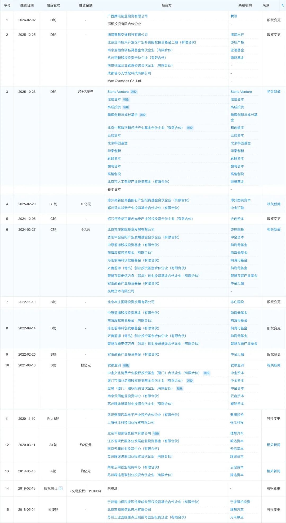Viewport: 286px width, 523px height.
Task: Open investor 广西腾讯创业投资有限公司
Action: [x=128, y=16]
